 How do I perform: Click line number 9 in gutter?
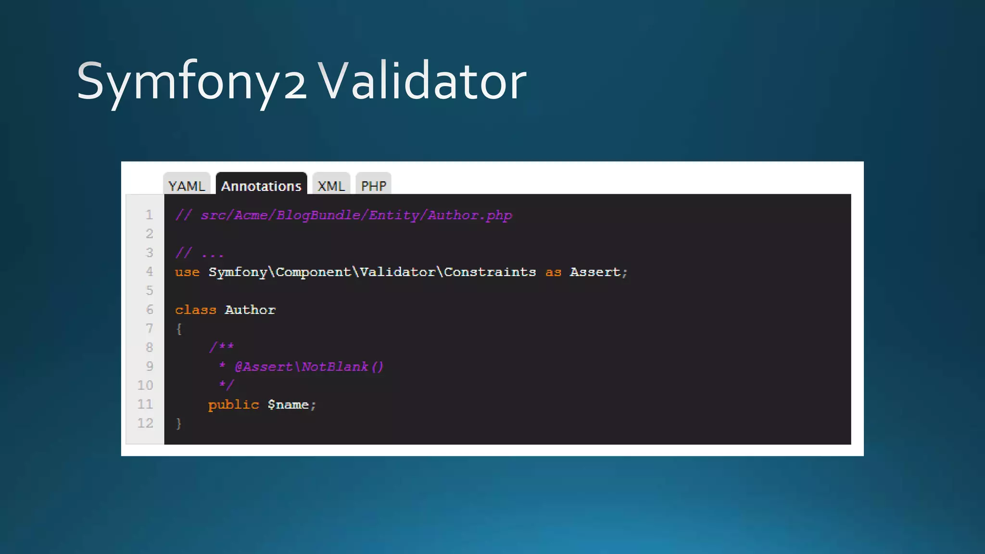pos(149,366)
